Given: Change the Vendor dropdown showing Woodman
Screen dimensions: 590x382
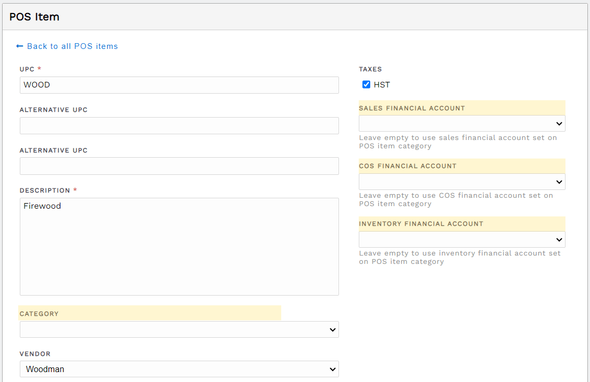Looking at the screenshot, I should (x=179, y=369).
